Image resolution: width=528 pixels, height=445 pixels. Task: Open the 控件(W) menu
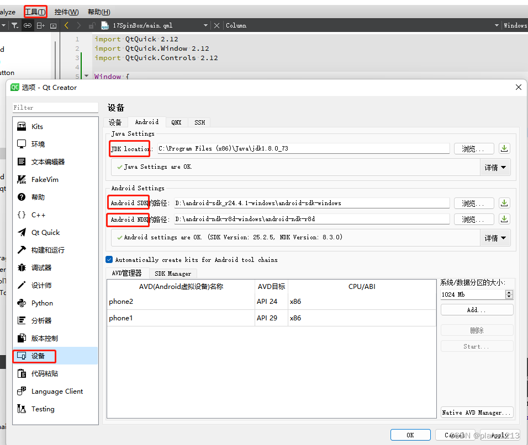coord(66,12)
